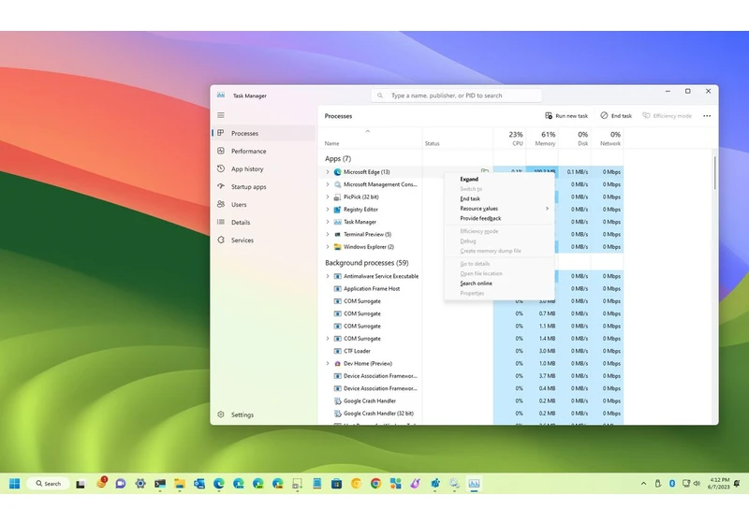
Task: Click the Services sidebar icon
Action: (x=221, y=240)
